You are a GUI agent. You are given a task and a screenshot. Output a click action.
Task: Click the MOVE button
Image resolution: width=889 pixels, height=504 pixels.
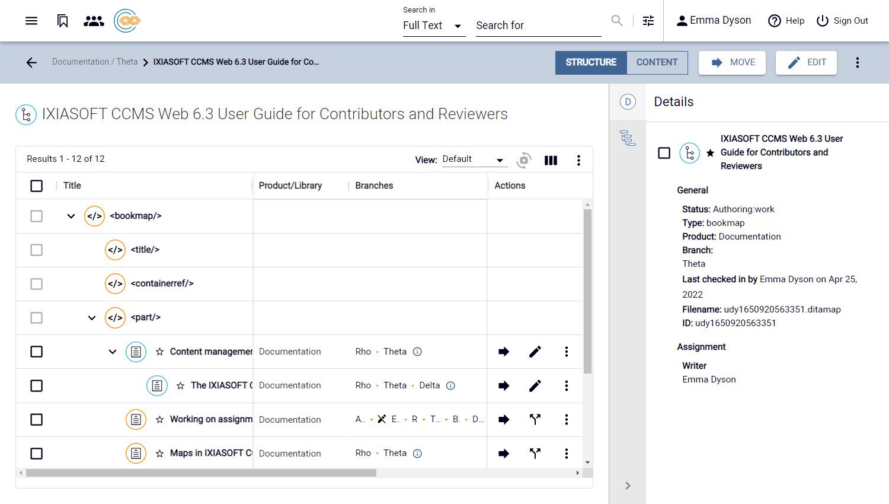732,62
